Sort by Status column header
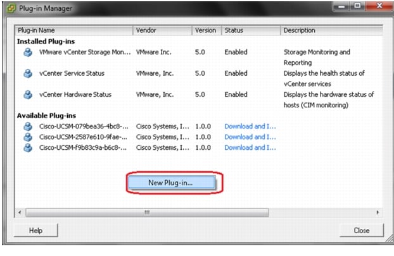 251,30
